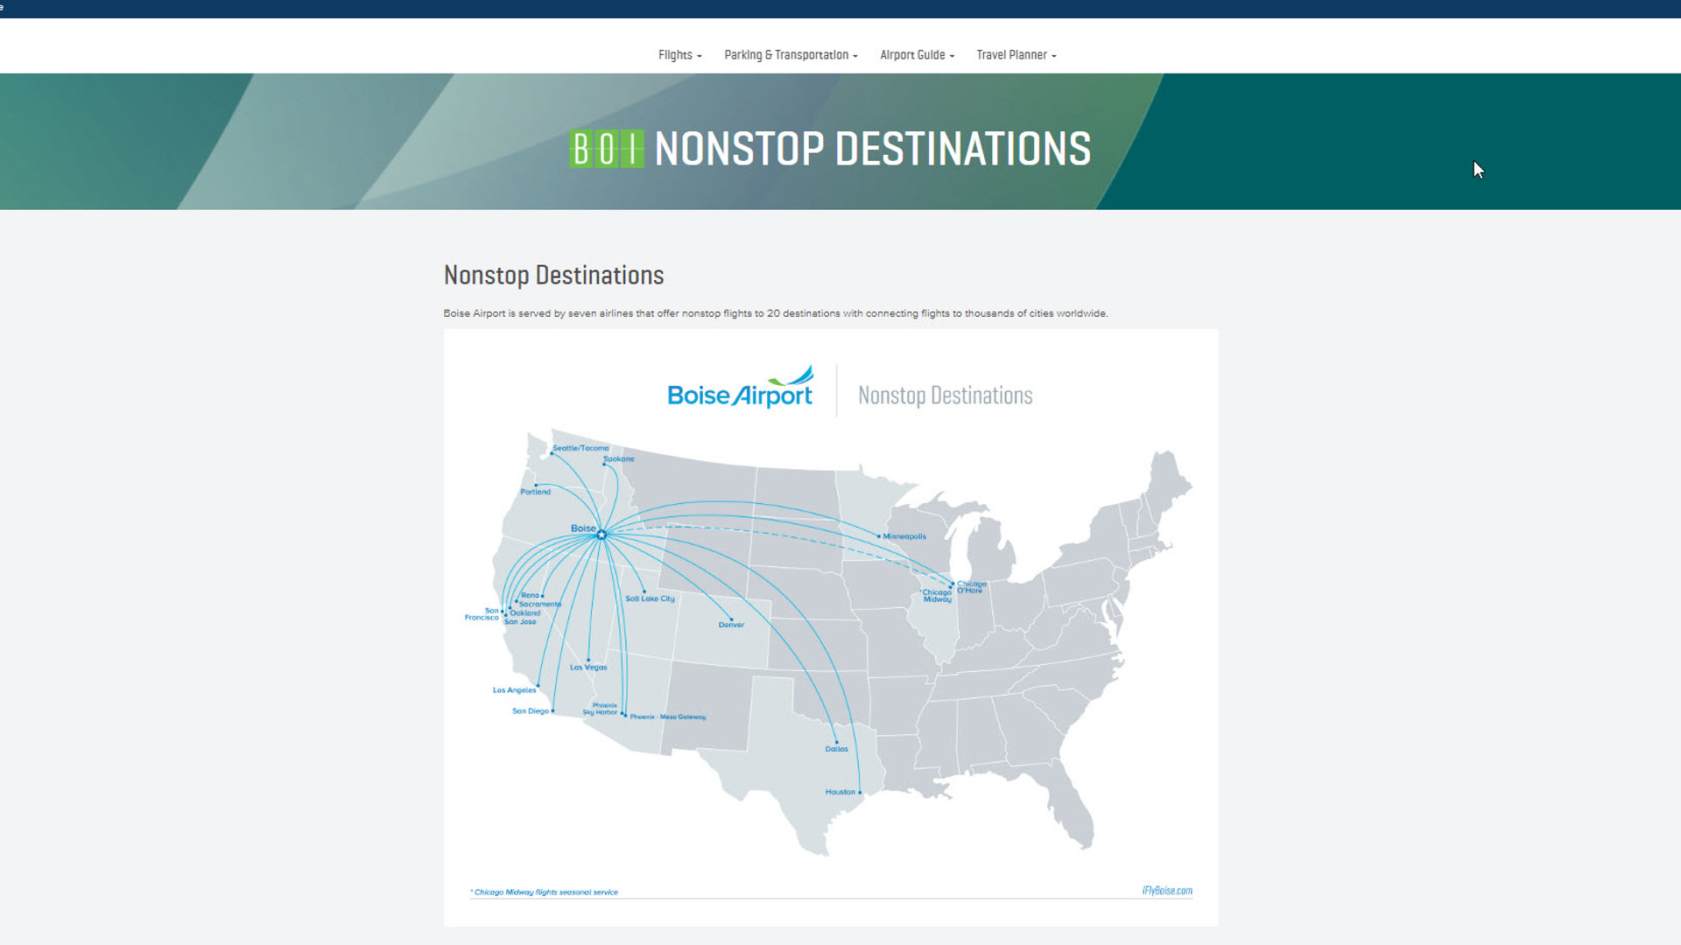Viewport: 1681px width, 945px height.
Task: Click Chicago Midway seasonal service footnote
Action: [x=544, y=892]
